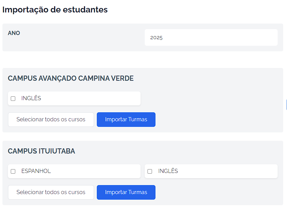Tick the INGLÊS checkbox under Campina Verde

click(x=13, y=98)
